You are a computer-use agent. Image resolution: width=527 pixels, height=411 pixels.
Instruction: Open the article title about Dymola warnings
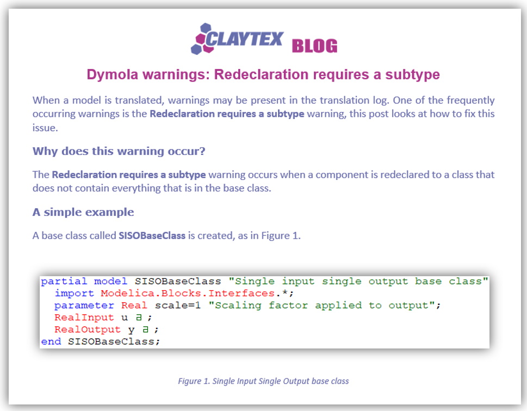coord(263,74)
